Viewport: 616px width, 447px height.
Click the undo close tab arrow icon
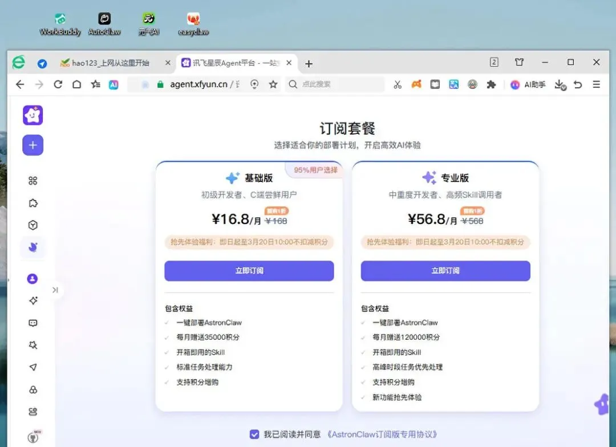[578, 84]
